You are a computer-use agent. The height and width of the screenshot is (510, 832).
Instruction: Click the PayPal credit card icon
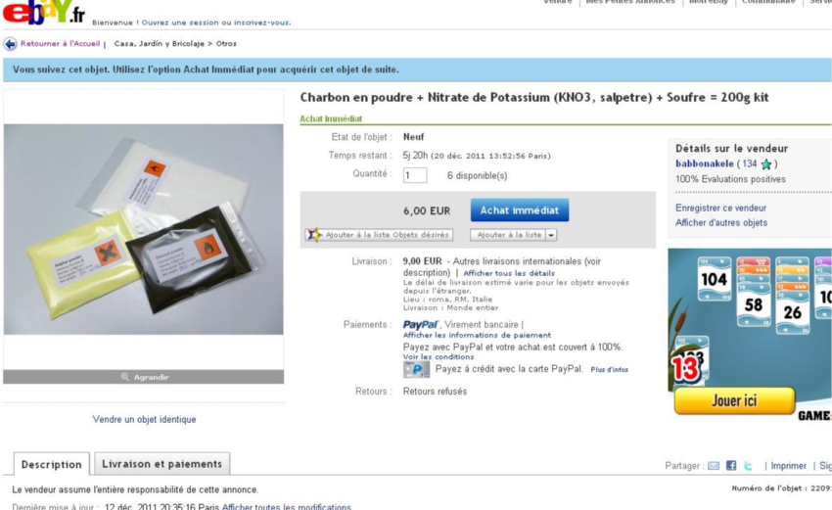click(x=417, y=369)
